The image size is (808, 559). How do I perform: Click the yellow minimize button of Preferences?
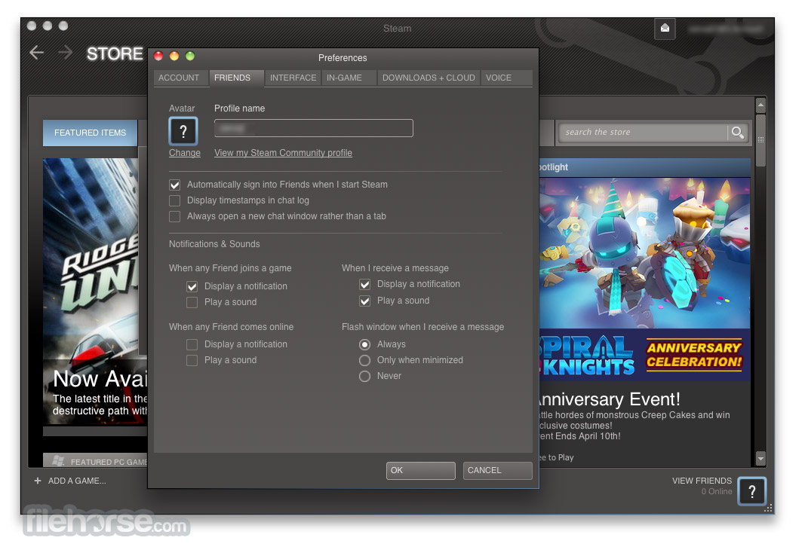click(174, 56)
